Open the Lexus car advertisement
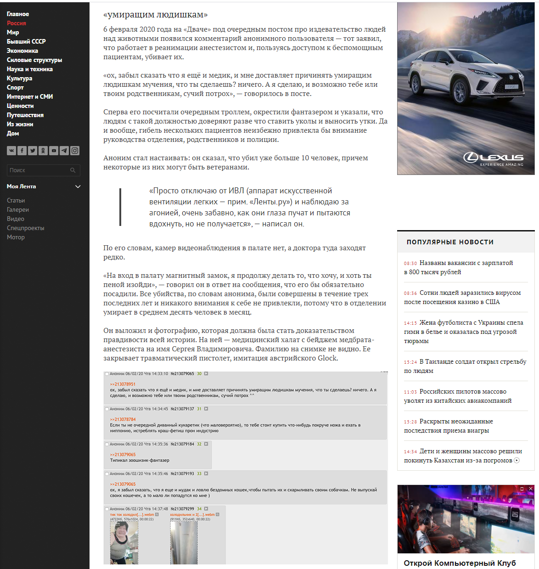This screenshot has width=539, height=569. tap(466, 88)
